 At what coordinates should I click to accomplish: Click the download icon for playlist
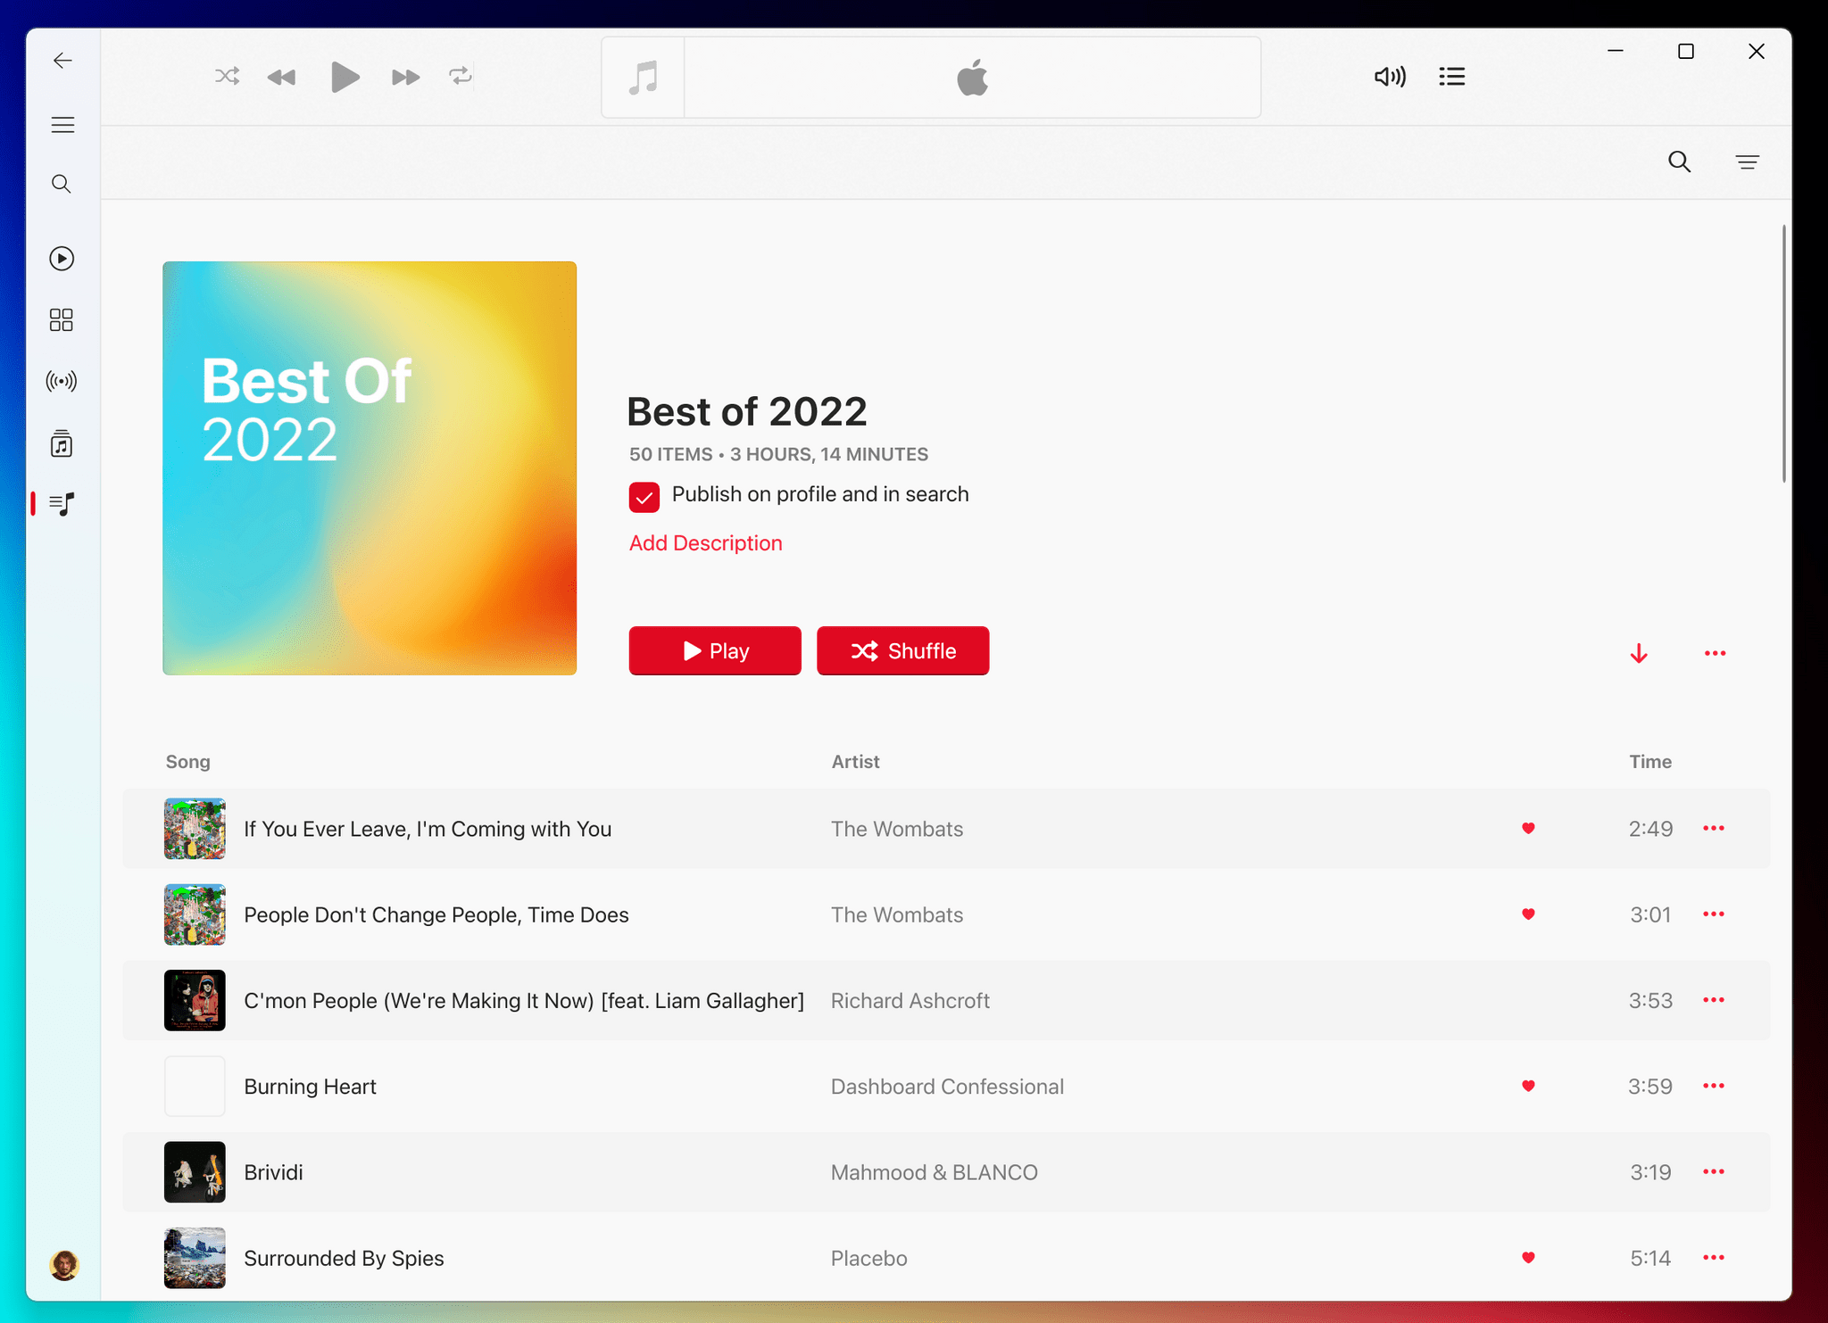coord(1638,652)
